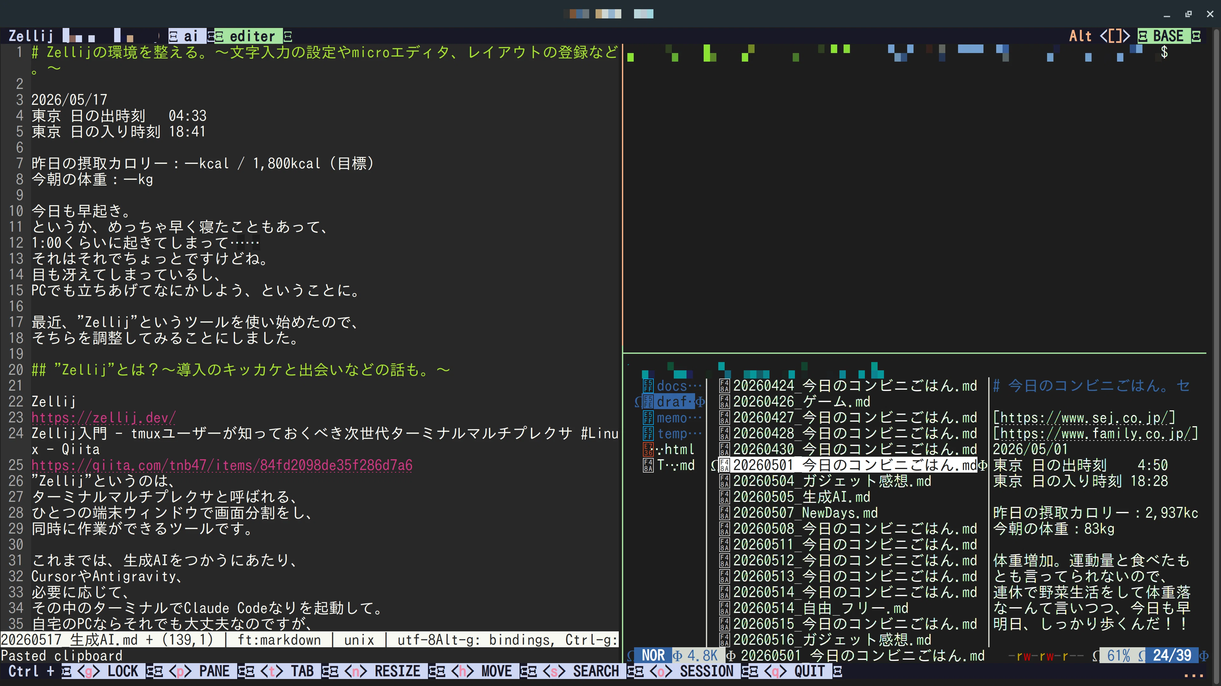This screenshot has width=1221, height=686.
Task: Click file icon for 20260505_生成AI.md
Action: click(x=724, y=497)
